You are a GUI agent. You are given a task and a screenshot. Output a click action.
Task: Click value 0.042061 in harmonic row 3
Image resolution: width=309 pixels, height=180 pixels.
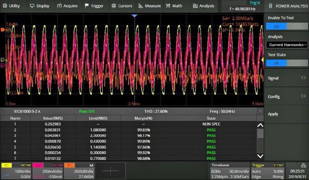53,136
